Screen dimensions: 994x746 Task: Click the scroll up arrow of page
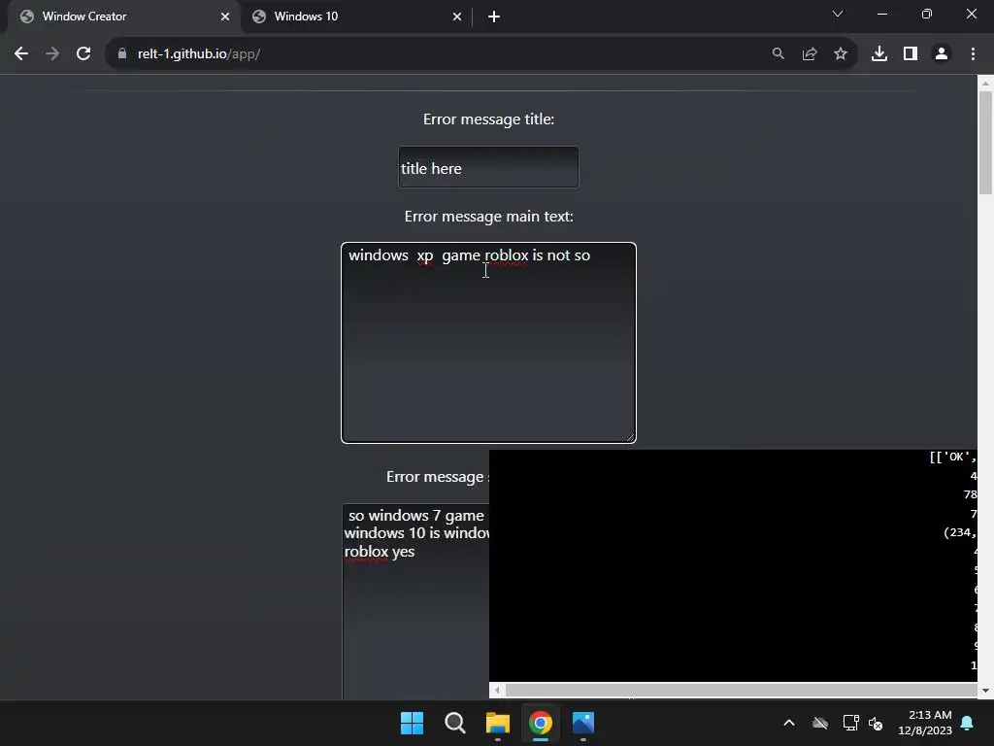click(985, 84)
